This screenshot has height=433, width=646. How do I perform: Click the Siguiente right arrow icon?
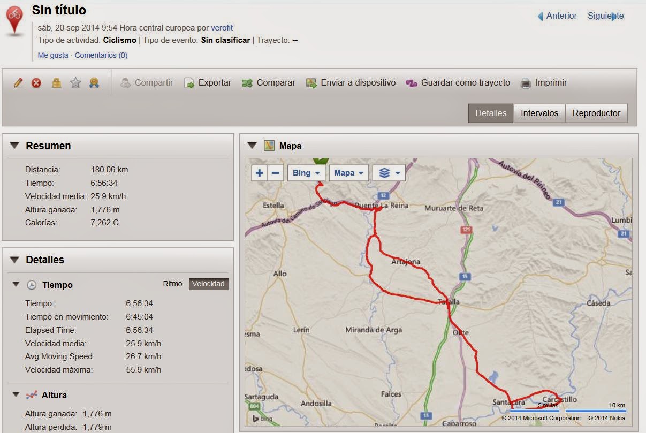click(614, 16)
